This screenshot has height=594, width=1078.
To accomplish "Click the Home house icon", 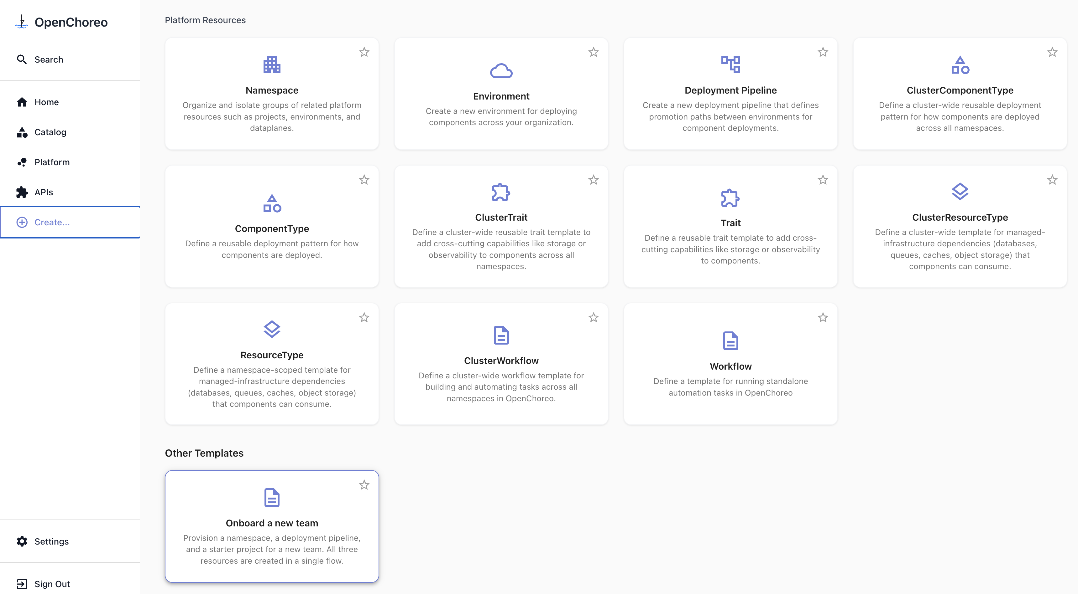I will pos(22,102).
